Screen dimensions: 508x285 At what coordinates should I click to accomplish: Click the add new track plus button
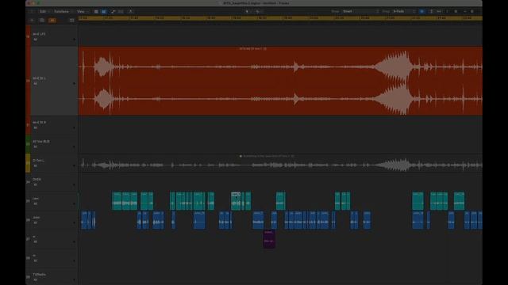(x=32, y=21)
